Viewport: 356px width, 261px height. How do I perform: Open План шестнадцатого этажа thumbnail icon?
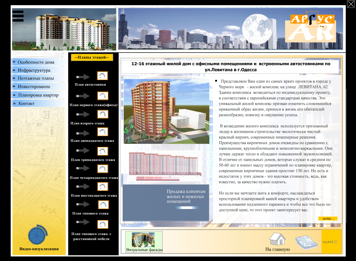point(103,187)
